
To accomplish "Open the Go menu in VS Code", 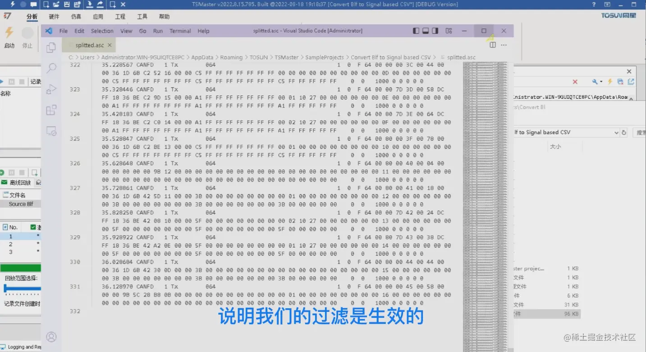I will coord(143,31).
